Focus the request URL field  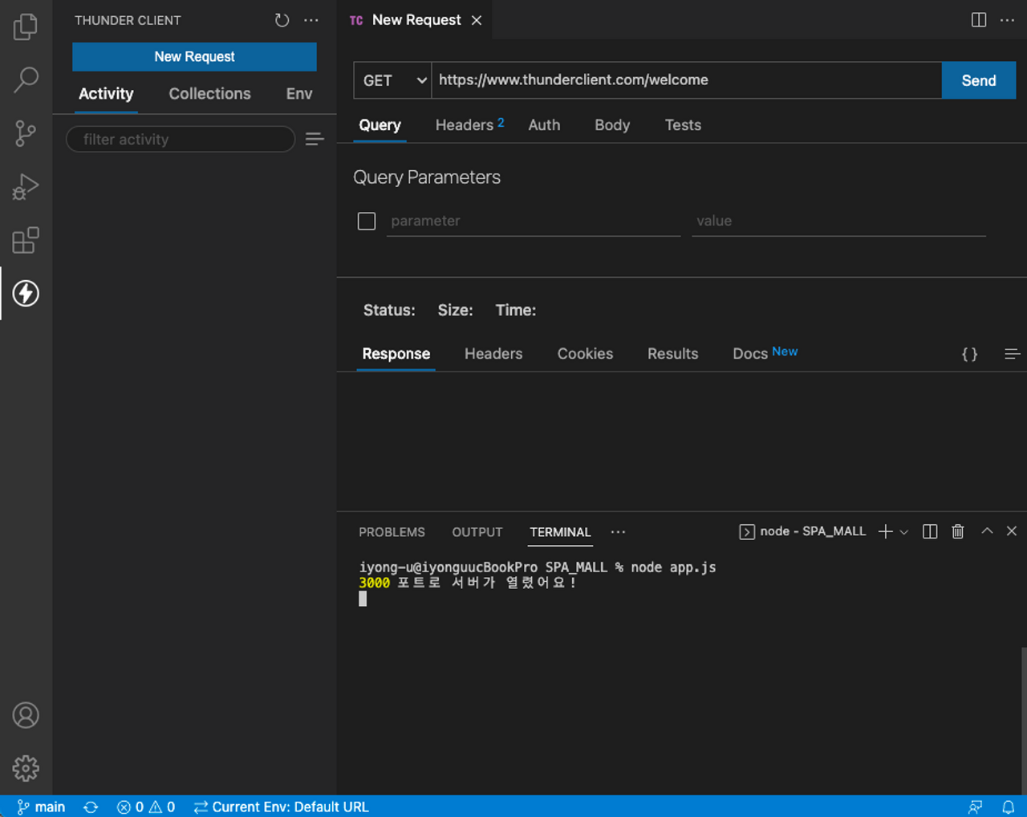click(686, 80)
